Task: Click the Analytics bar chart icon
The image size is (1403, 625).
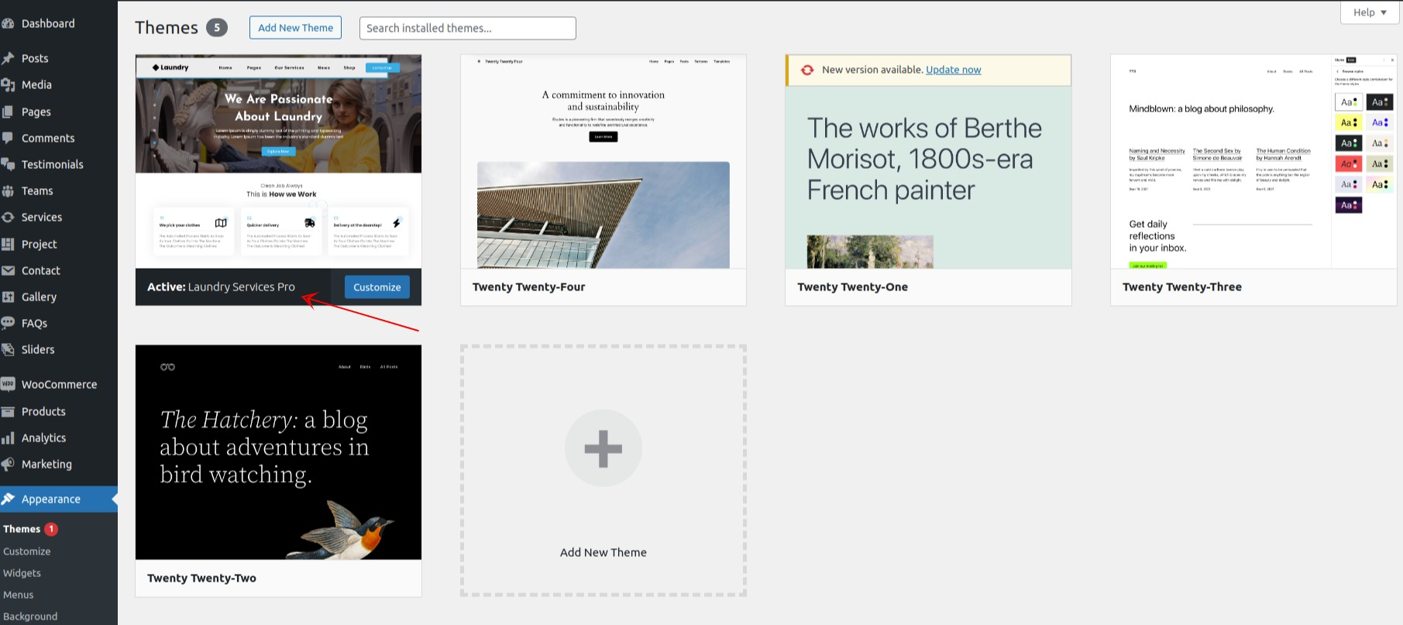Action: point(8,438)
